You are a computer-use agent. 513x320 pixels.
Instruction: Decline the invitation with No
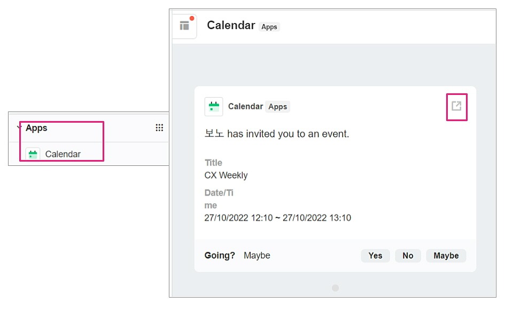pyautogui.click(x=408, y=255)
